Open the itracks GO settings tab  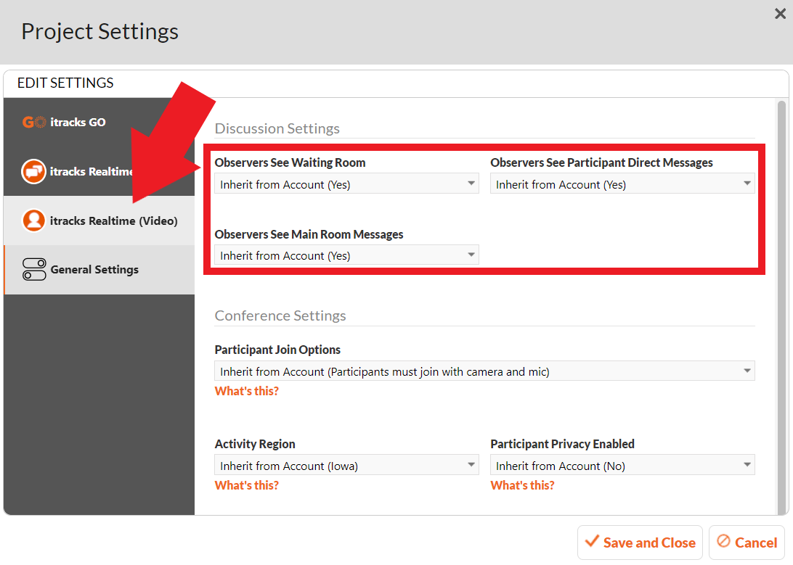99,122
